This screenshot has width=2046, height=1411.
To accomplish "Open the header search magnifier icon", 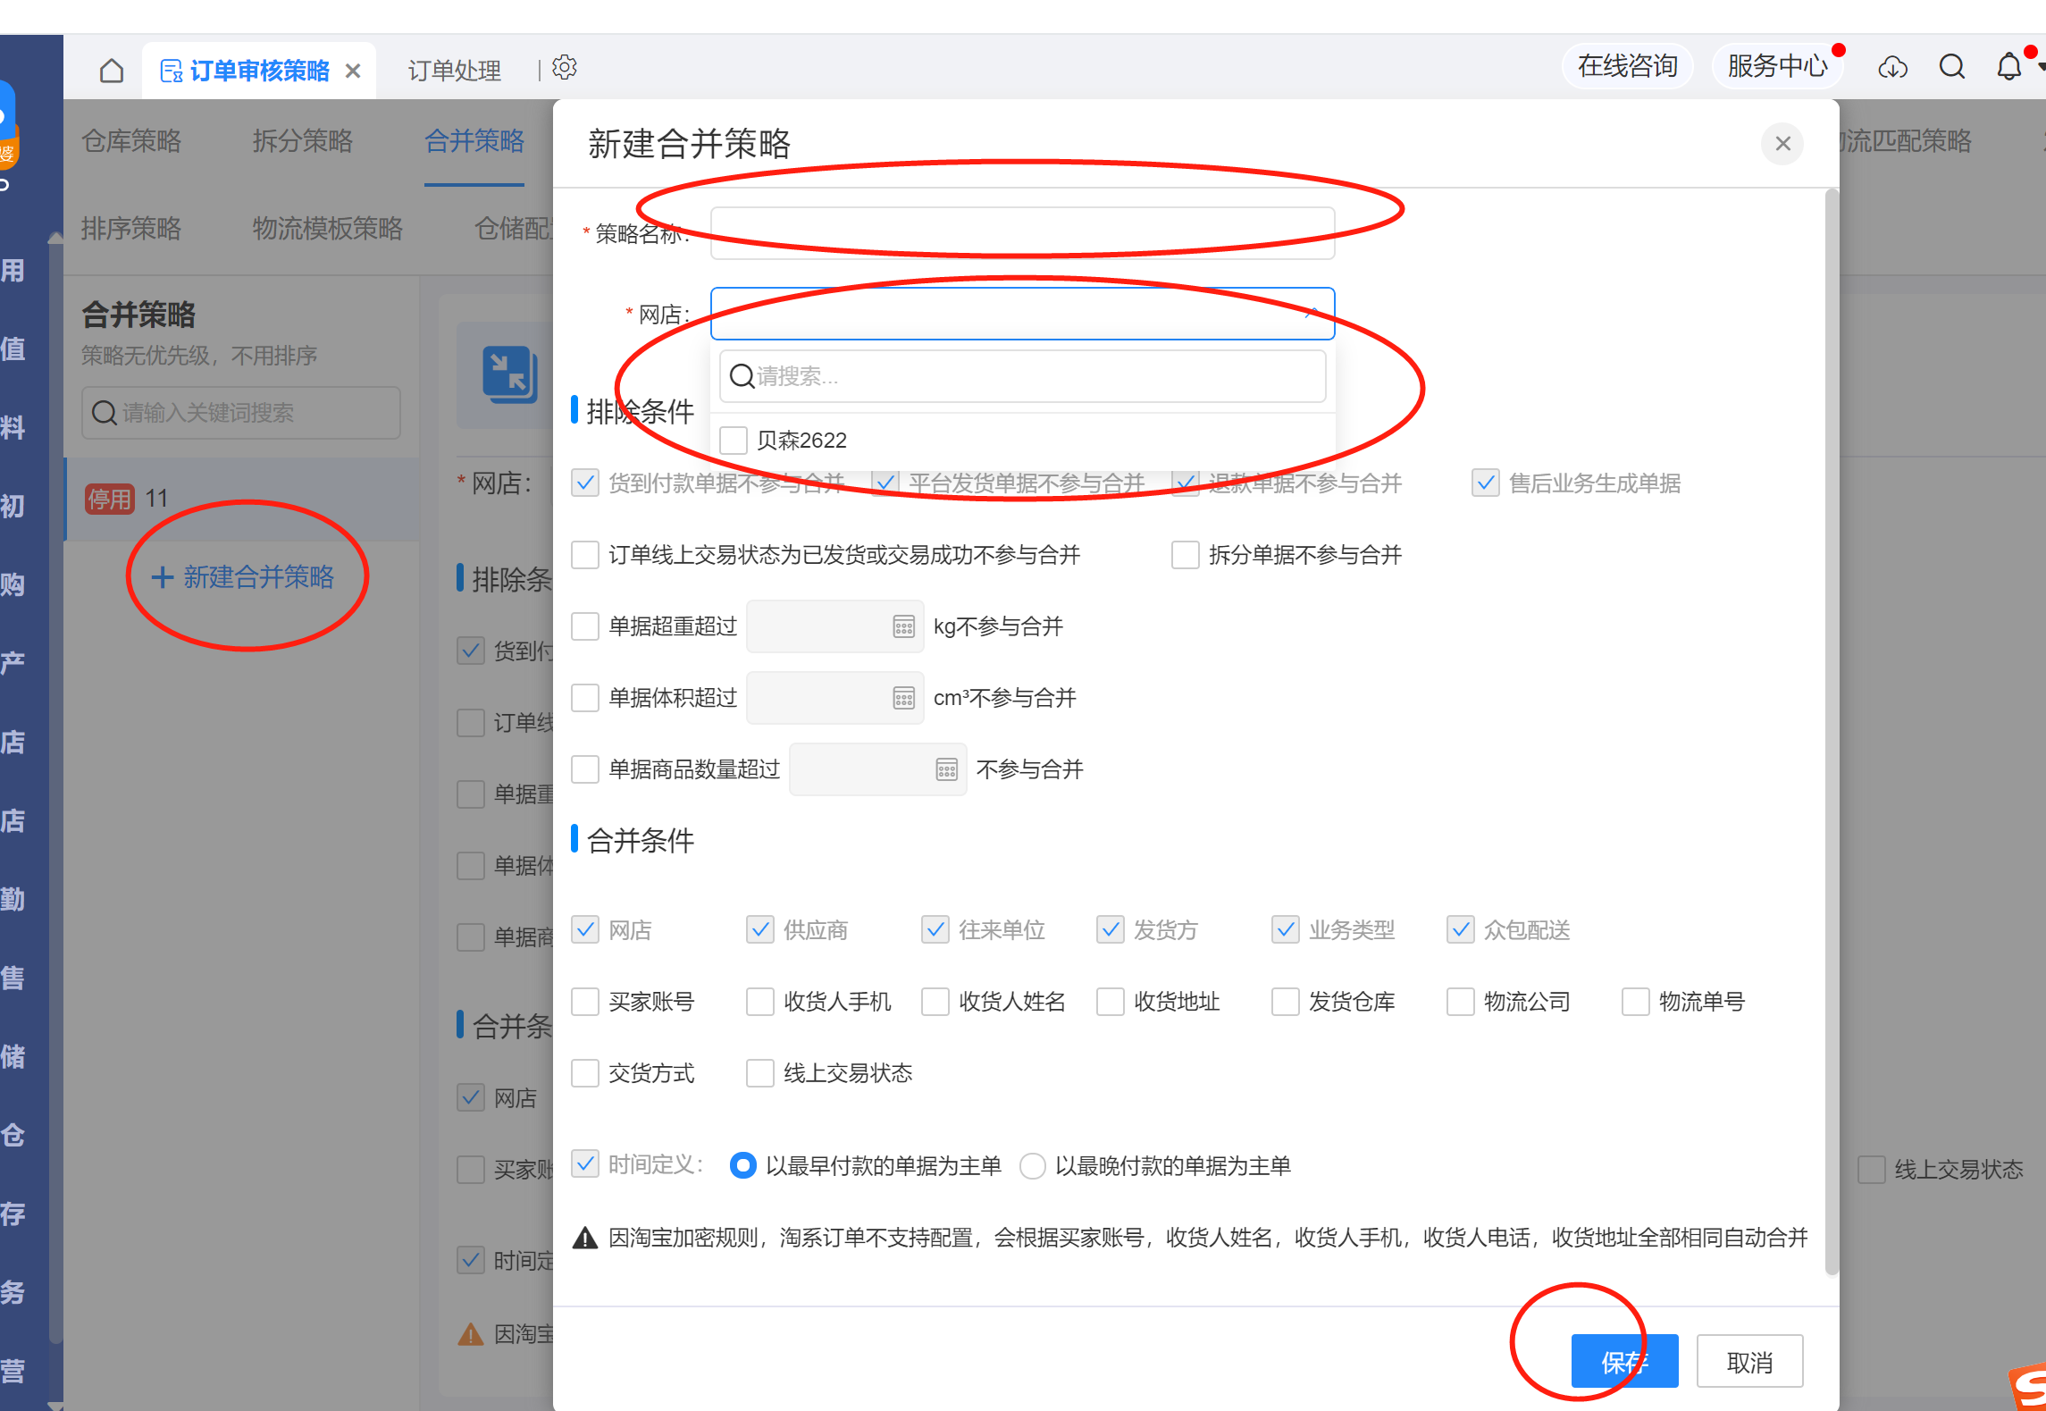I will click(x=1952, y=67).
